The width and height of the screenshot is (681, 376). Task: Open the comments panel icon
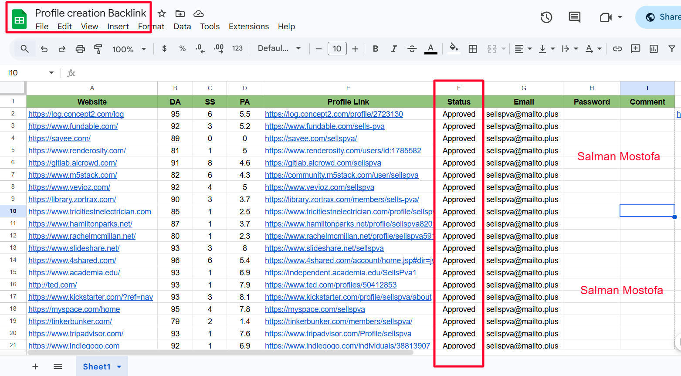(x=575, y=17)
